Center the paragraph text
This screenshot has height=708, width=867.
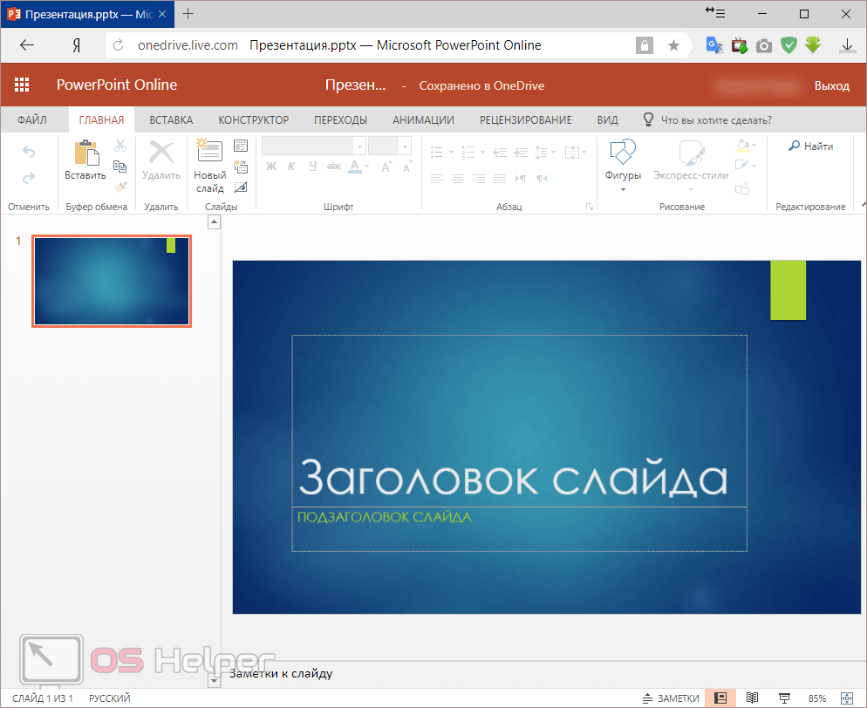[x=458, y=178]
